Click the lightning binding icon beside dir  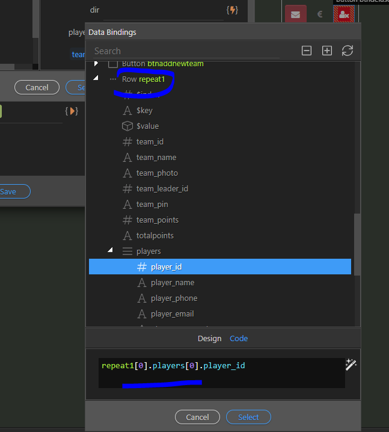coord(231,10)
